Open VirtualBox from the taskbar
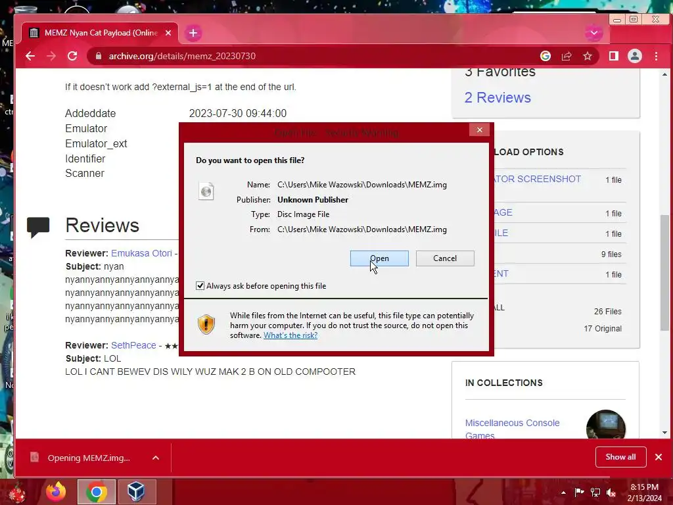 137,492
